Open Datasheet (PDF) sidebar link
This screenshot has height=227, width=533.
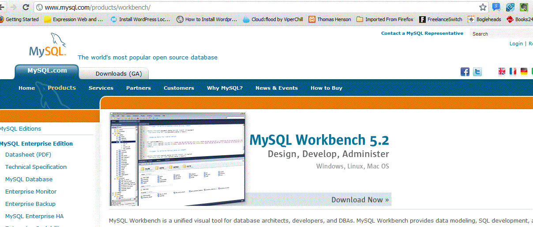[28, 154]
